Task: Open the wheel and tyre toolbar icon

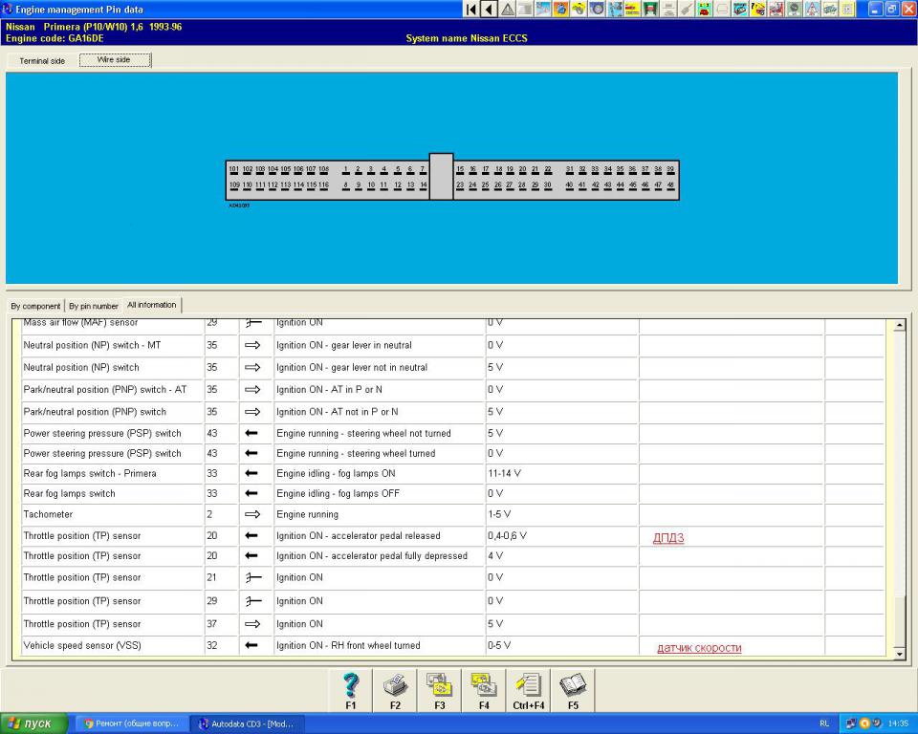Action: coord(597,9)
